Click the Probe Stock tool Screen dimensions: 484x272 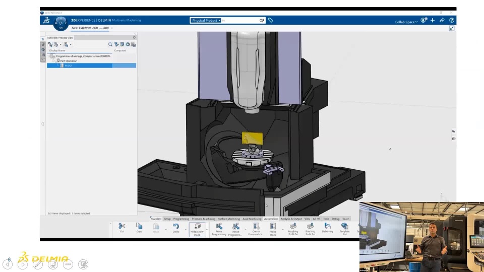(x=273, y=230)
